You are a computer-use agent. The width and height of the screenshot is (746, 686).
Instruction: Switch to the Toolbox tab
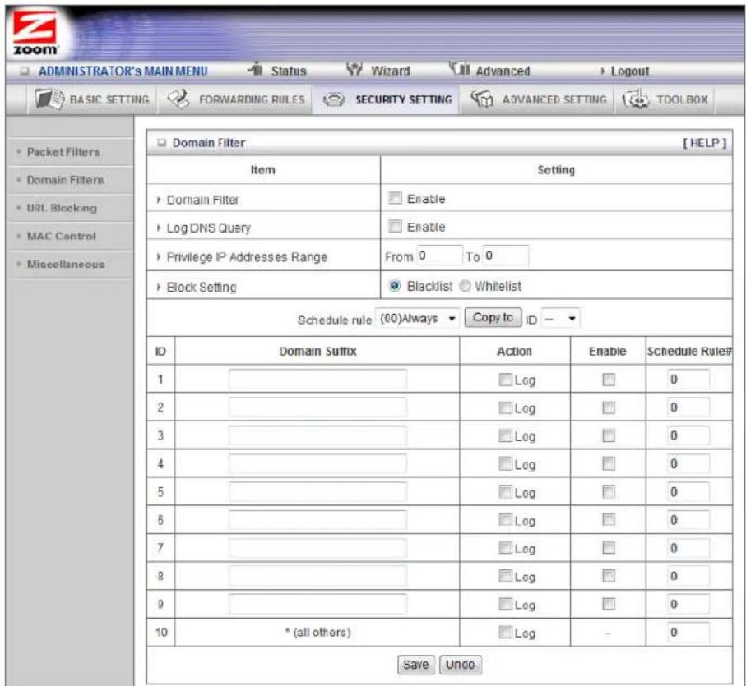(665, 99)
